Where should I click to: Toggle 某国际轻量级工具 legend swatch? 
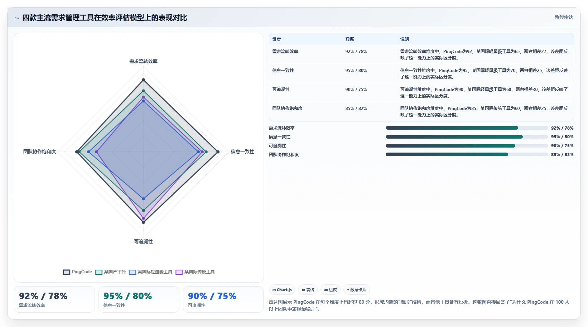[132, 272]
